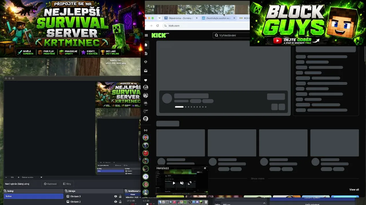Open Discord from the Dock

197,202
